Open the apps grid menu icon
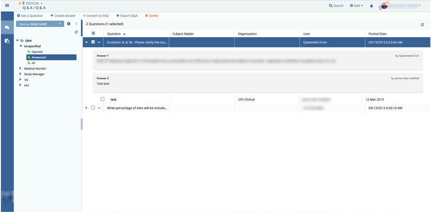 7,5
